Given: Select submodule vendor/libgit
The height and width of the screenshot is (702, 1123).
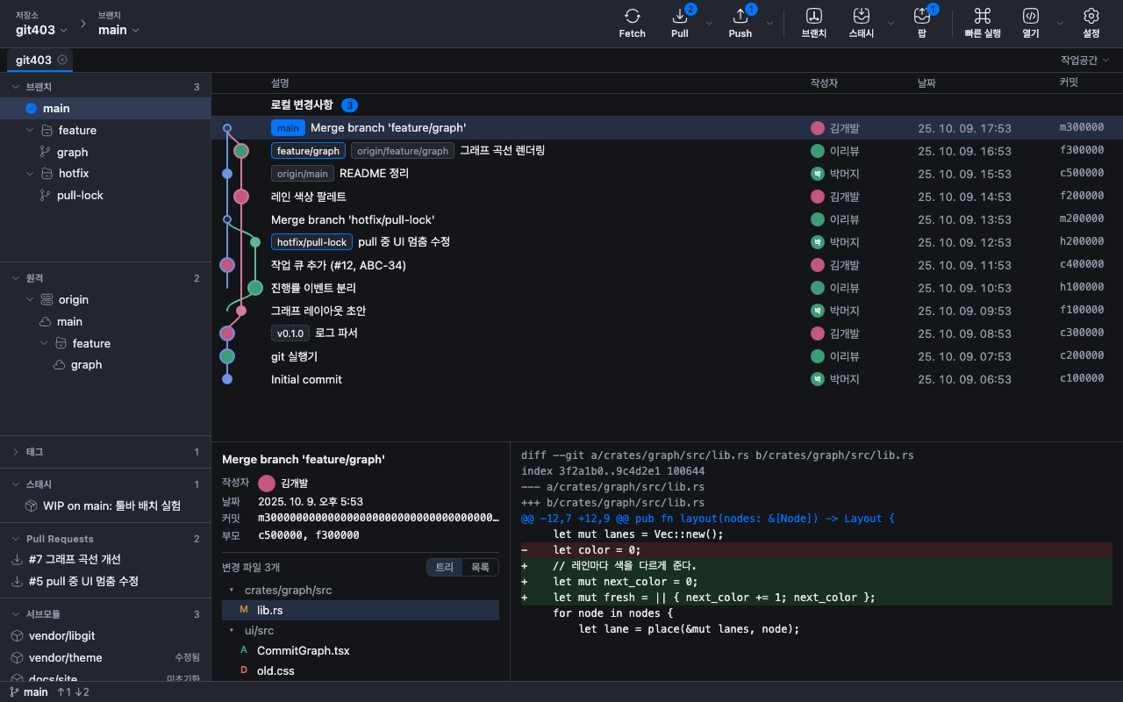Looking at the screenshot, I should [x=105, y=635].
